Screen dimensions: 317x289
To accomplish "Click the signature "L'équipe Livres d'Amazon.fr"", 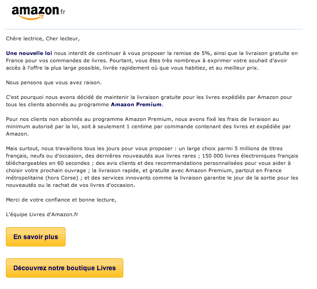I will [x=42, y=214].
